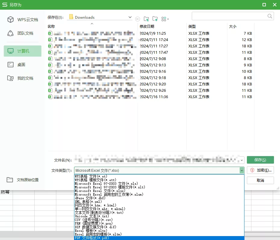Select file icon in the 2024/7/11 17:27 row

click(x=50, y=46)
